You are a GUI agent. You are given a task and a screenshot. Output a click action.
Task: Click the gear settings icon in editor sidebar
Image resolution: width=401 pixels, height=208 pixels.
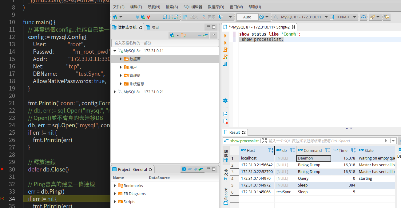click(225, 101)
